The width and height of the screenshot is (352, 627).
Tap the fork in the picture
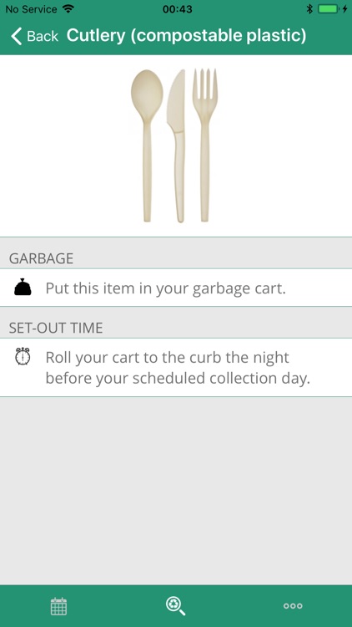(x=205, y=145)
